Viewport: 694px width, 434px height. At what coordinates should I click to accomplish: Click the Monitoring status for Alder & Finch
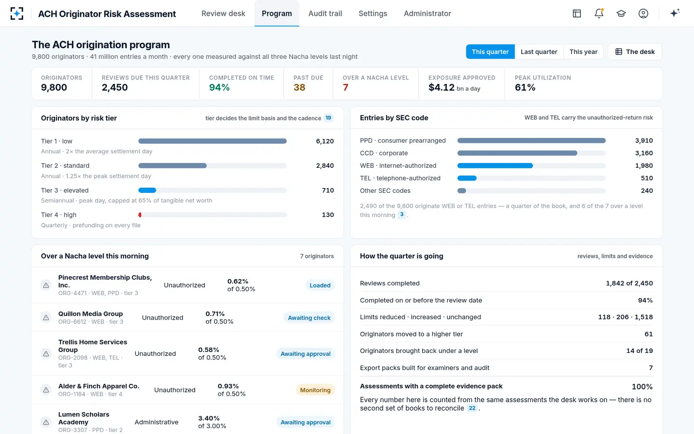[315, 390]
